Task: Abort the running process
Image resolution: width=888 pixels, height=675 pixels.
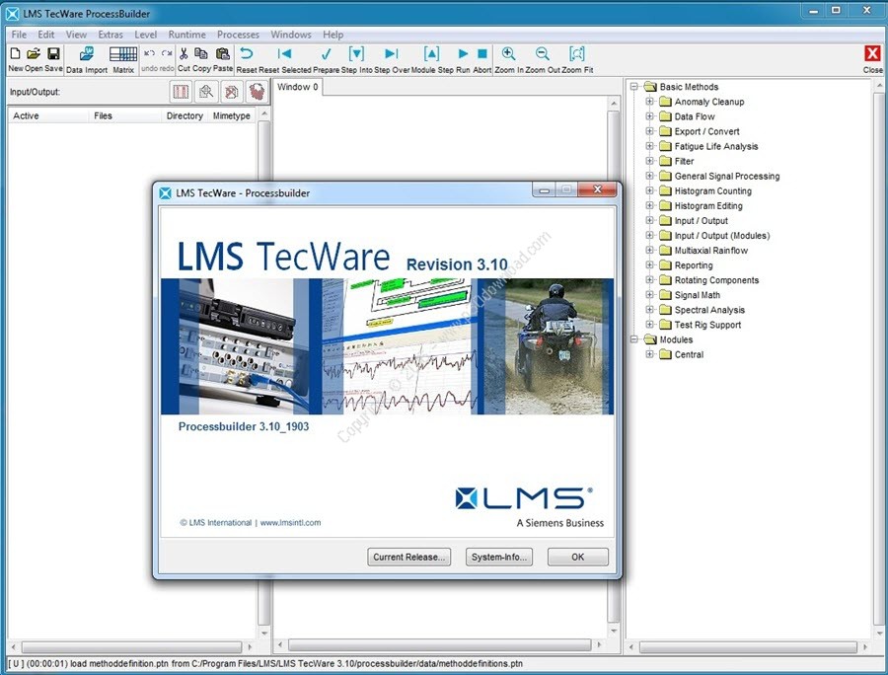Action: 482,54
